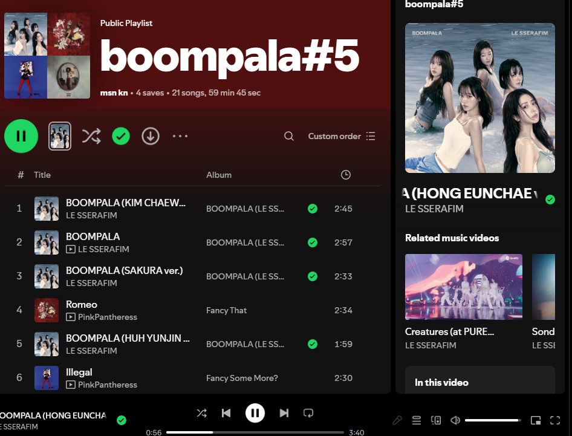Screen dimensions: 572x436
Task: Adjust the volume slider
Action: [x=492, y=420]
